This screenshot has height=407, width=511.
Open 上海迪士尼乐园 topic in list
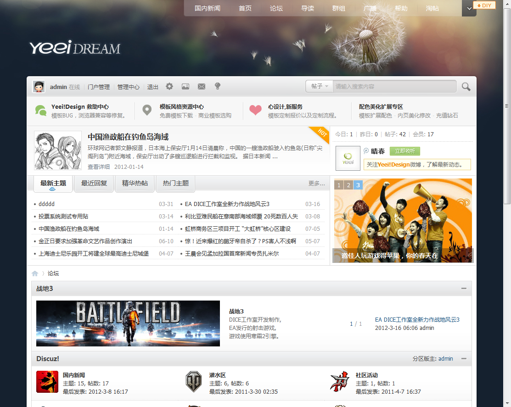point(94,254)
